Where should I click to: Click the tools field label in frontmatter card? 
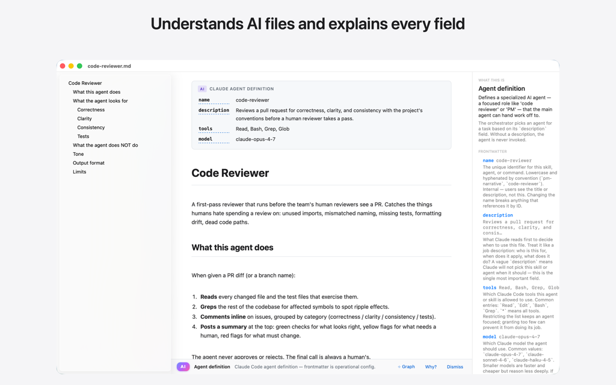pos(205,129)
